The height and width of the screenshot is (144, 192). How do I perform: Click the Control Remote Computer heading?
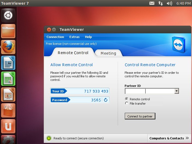[x=150, y=65]
